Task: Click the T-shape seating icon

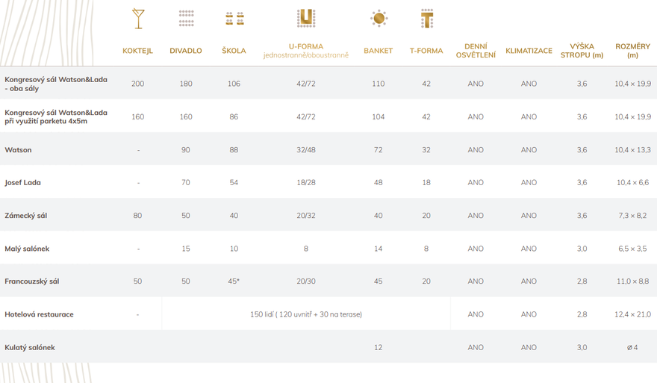Action: [x=426, y=19]
